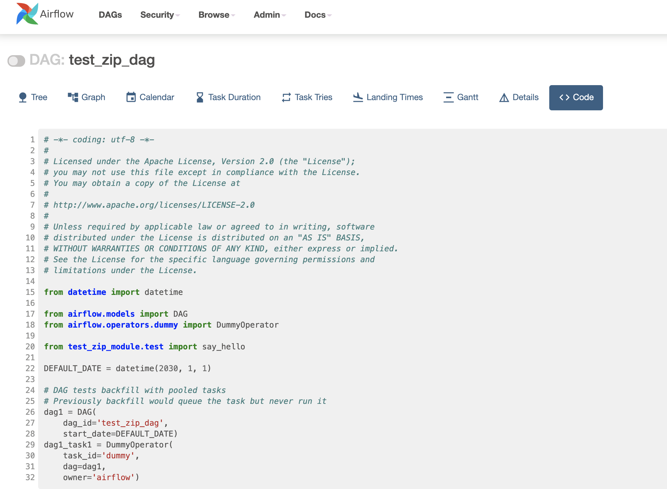Click the Task Tries arrows icon
This screenshot has width=667, height=489.
(x=286, y=97)
